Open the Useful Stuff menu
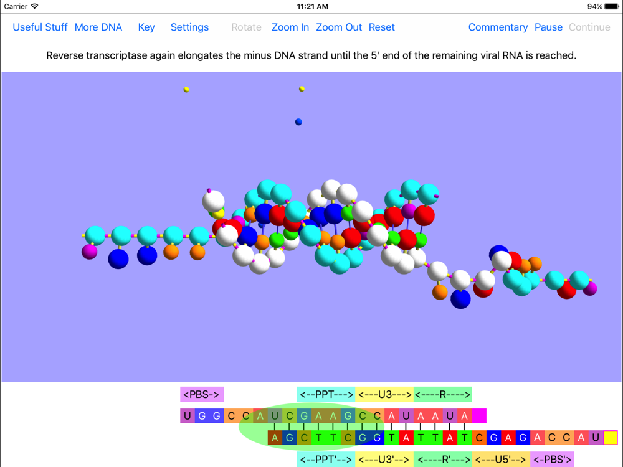Image resolution: width=623 pixels, height=467 pixels. [40, 27]
